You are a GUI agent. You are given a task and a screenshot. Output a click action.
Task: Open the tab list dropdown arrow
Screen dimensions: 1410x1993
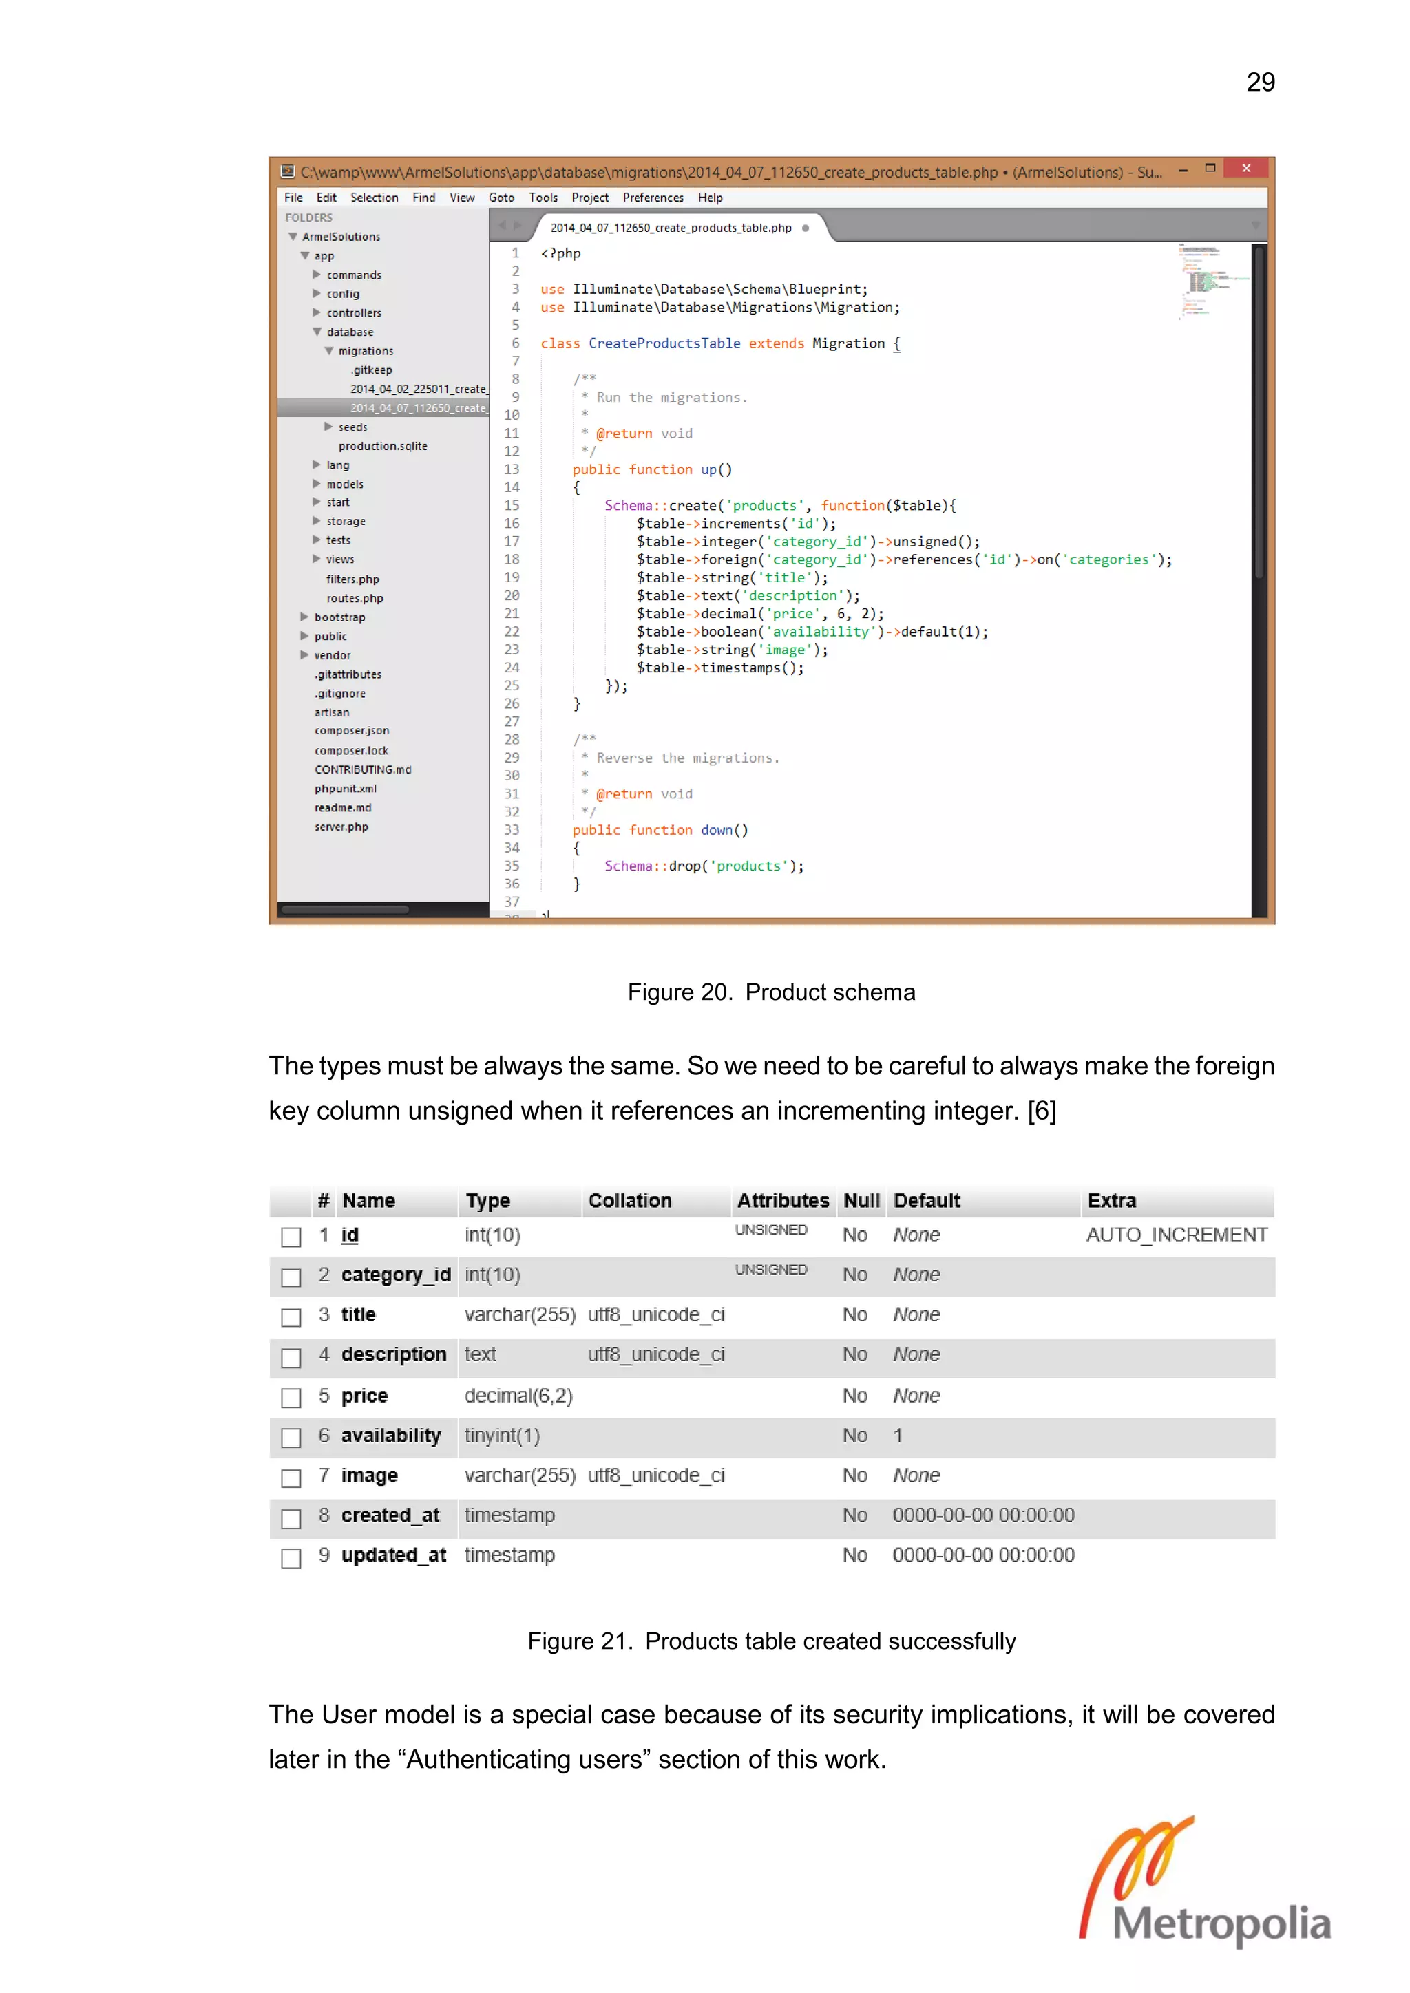click(1254, 226)
